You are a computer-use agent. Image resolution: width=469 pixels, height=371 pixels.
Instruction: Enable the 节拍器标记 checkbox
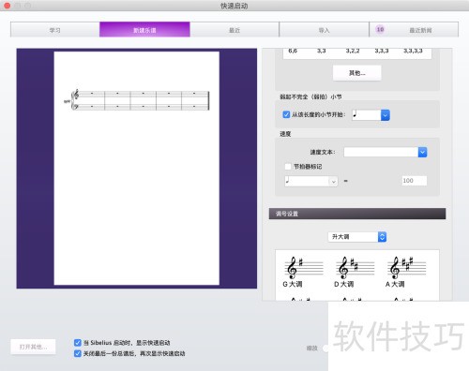click(288, 167)
